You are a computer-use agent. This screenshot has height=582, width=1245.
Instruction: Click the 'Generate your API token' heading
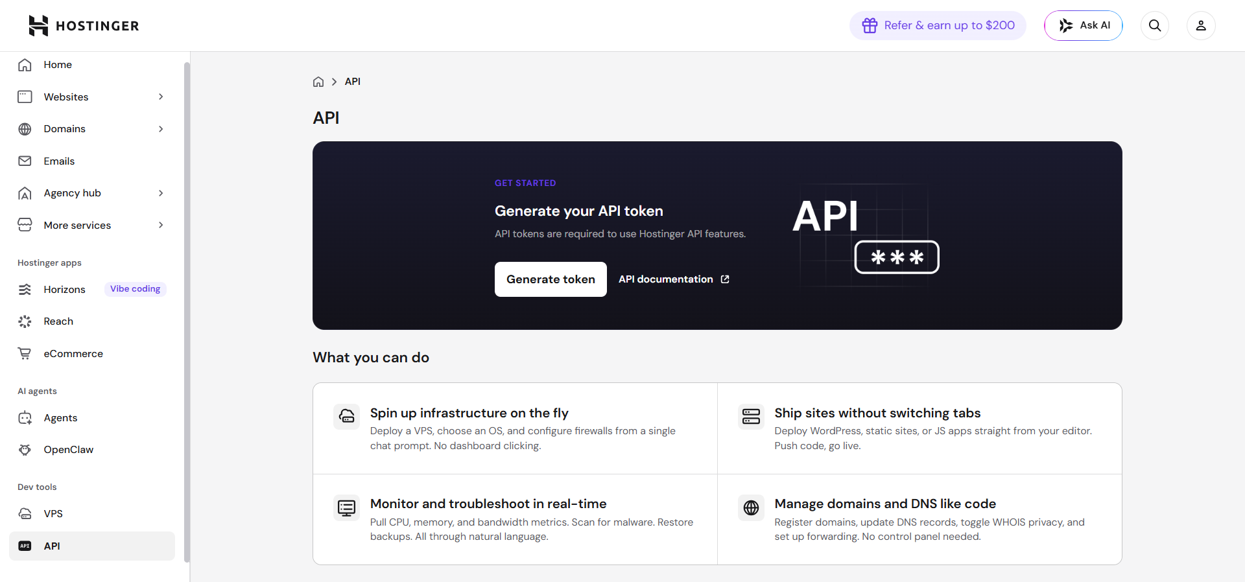pyautogui.click(x=579, y=211)
